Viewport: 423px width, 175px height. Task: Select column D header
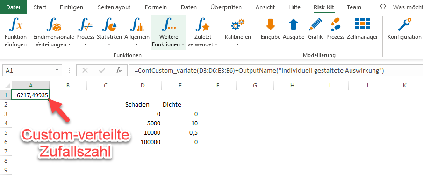143,85
